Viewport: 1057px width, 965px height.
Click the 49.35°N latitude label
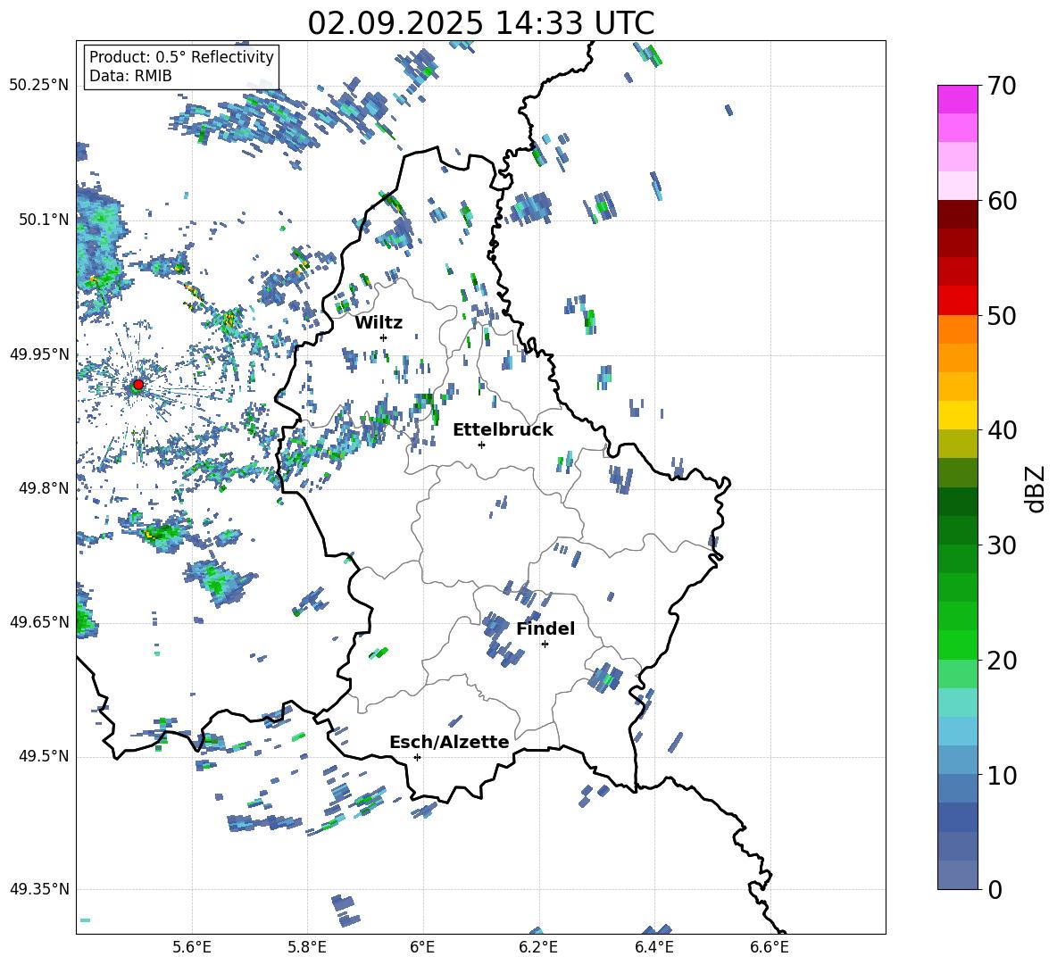point(39,889)
